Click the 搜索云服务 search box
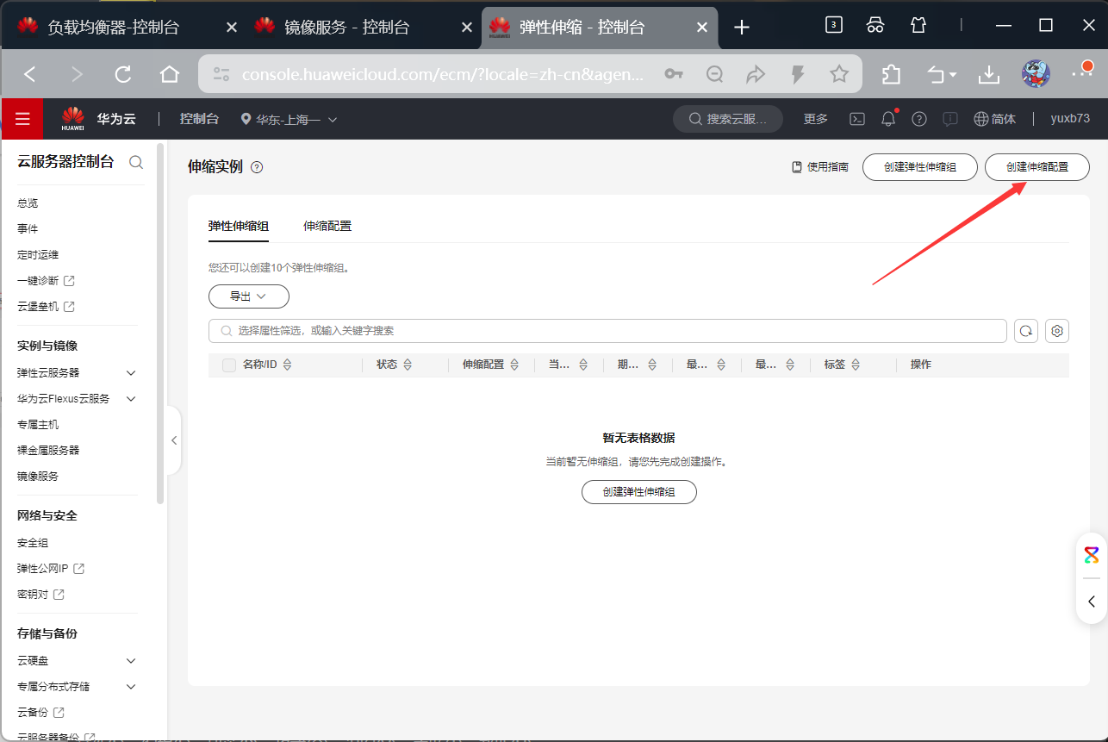Image resolution: width=1108 pixels, height=742 pixels. 728,119
